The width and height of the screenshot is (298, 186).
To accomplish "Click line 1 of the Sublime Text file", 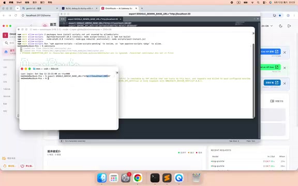I will tap(100, 23).
